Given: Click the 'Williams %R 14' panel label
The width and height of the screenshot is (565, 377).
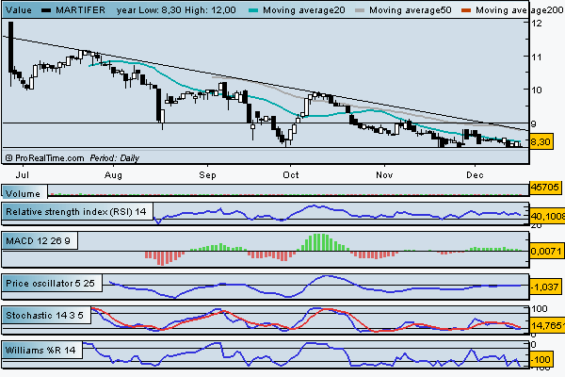Looking at the screenshot, I should [x=40, y=350].
